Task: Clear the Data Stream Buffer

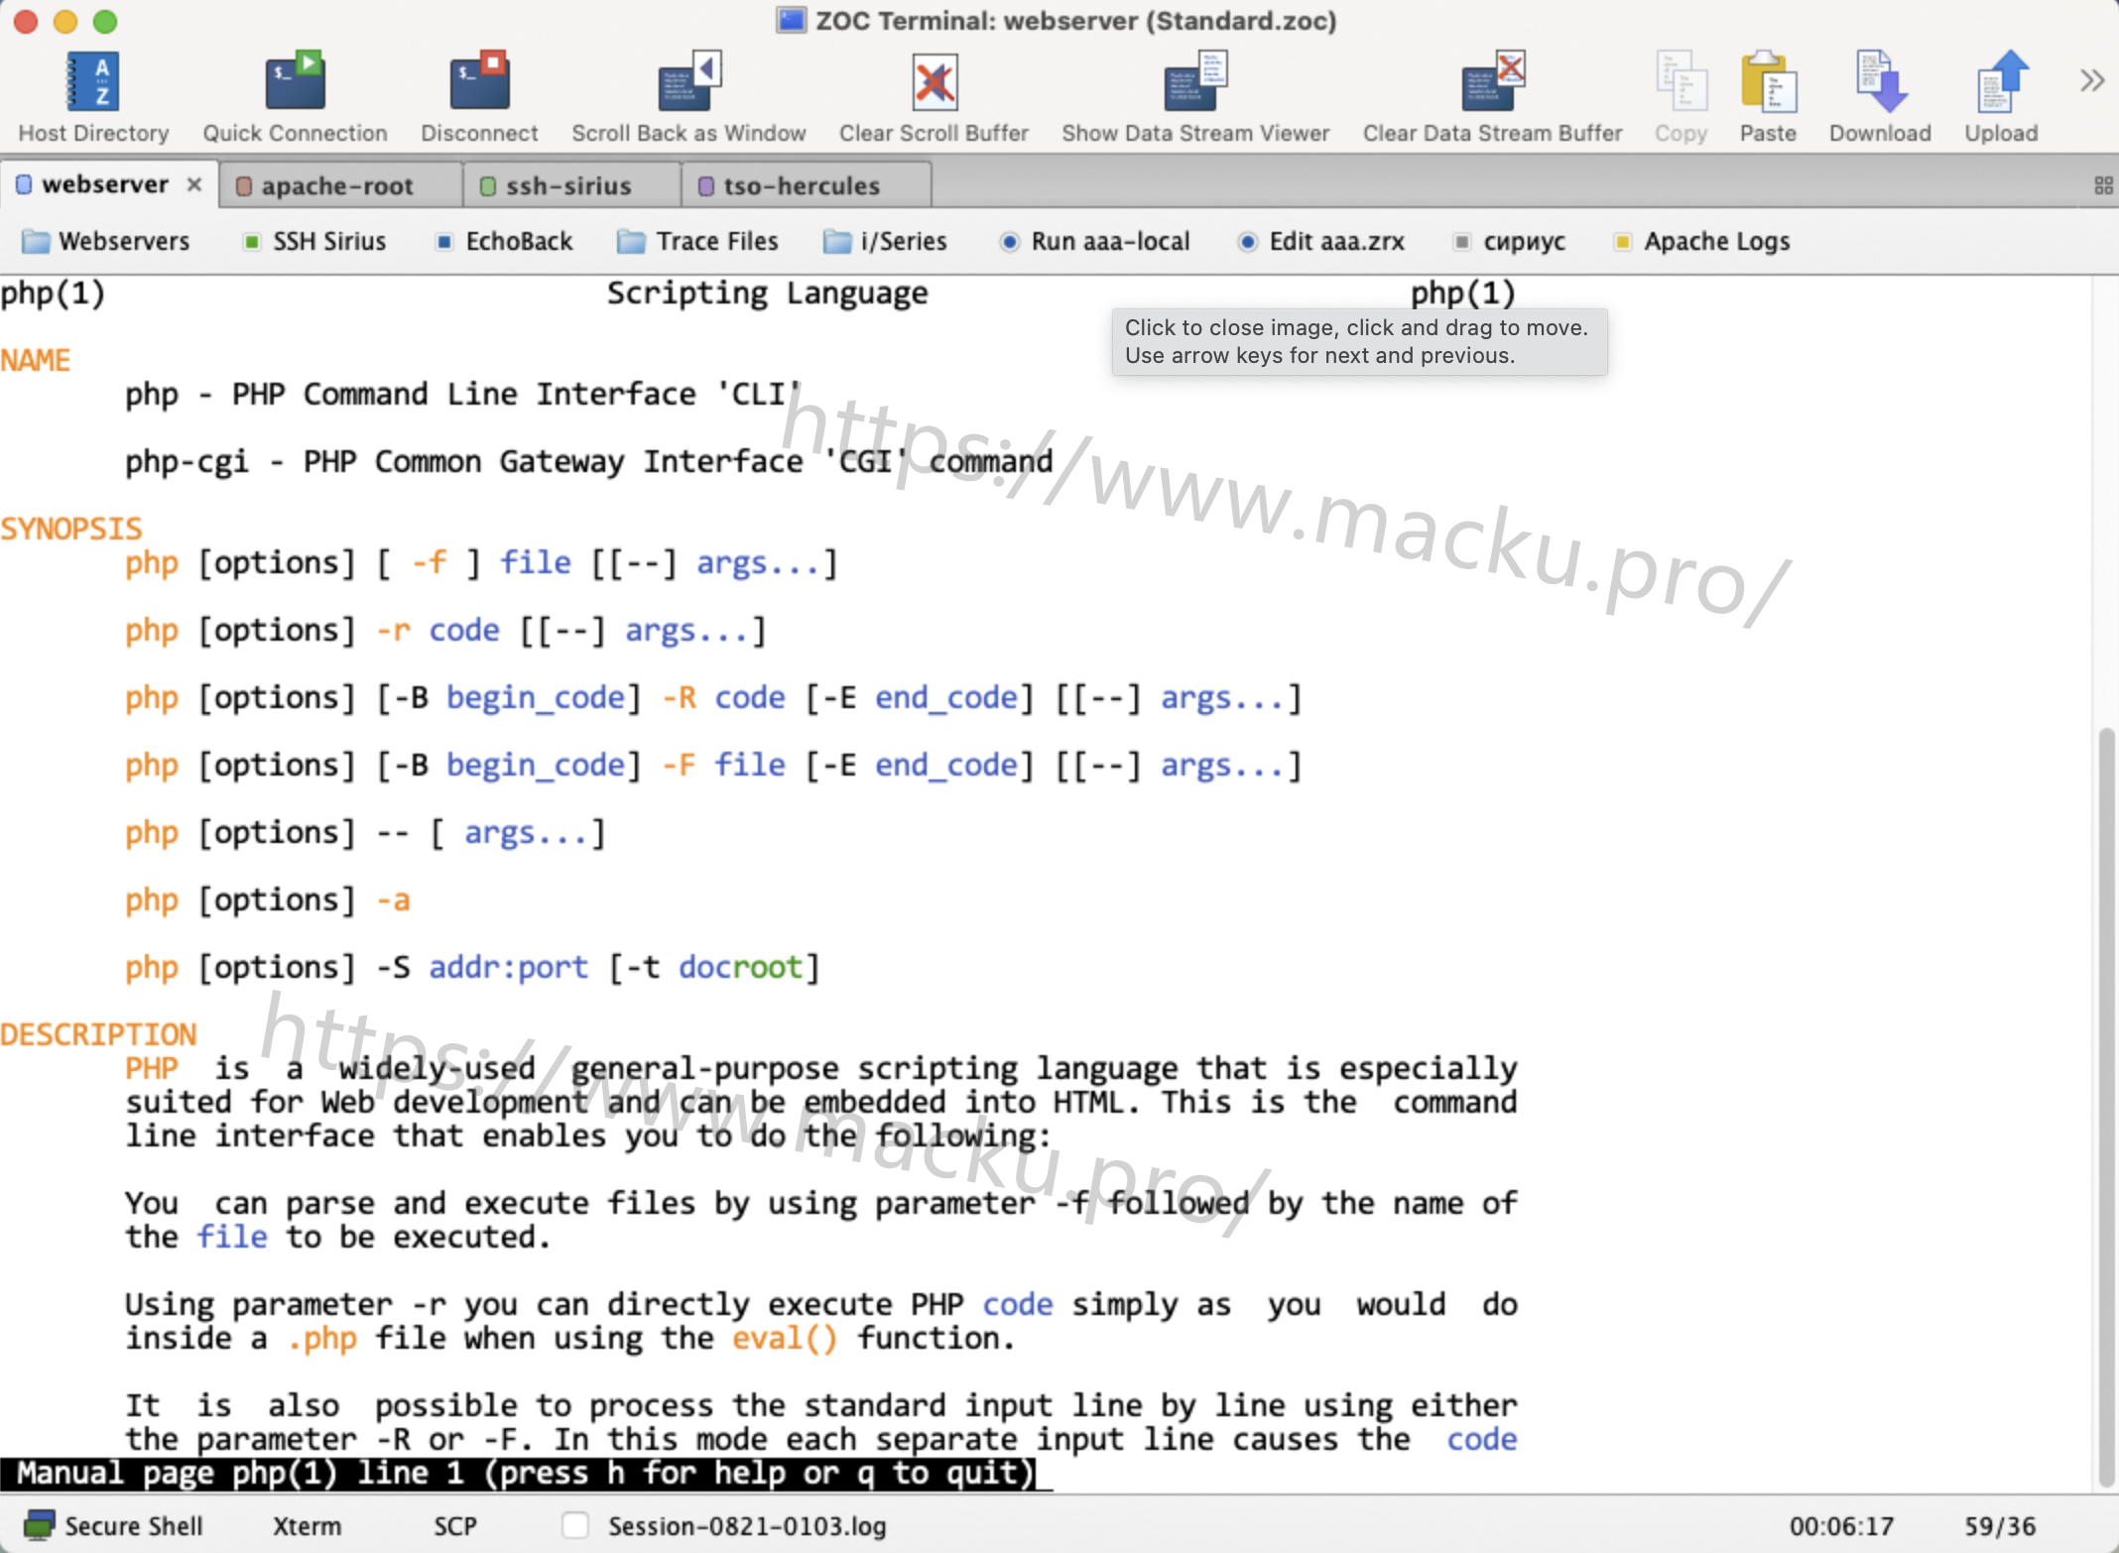Action: click(x=1492, y=96)
